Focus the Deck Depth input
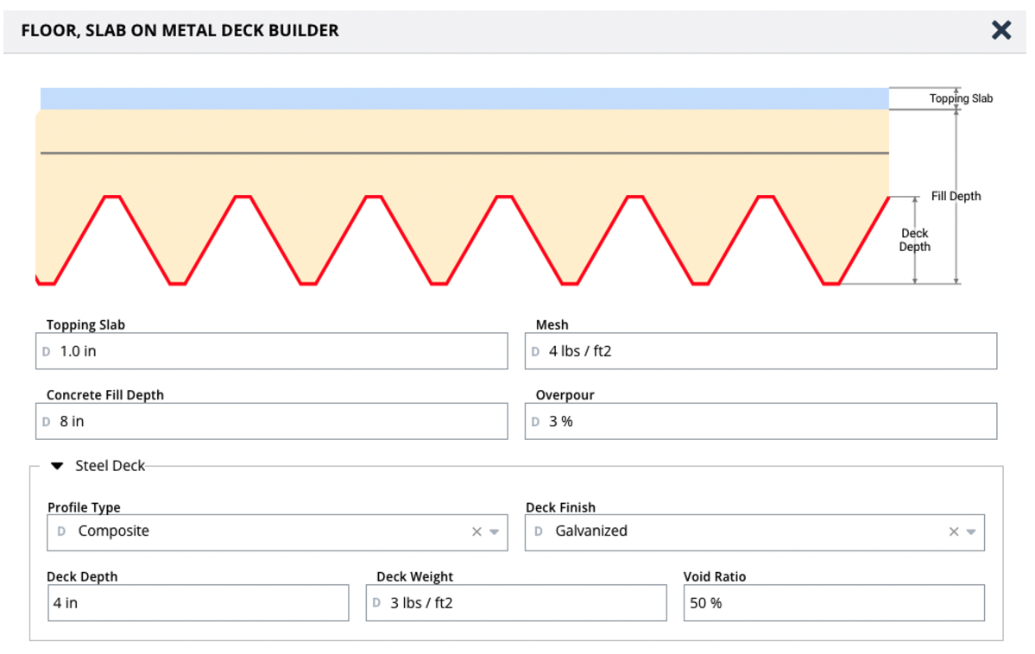 click(x=199, y=603)
